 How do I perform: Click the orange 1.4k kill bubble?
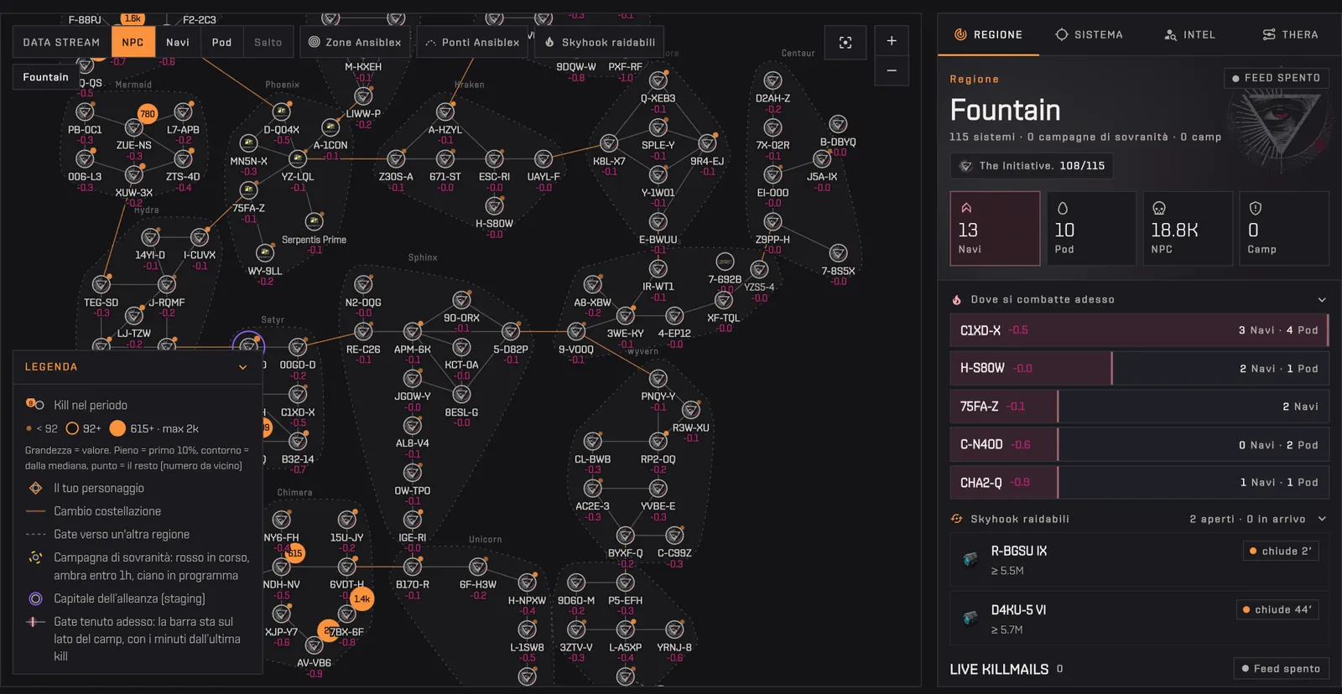[362, 598]
